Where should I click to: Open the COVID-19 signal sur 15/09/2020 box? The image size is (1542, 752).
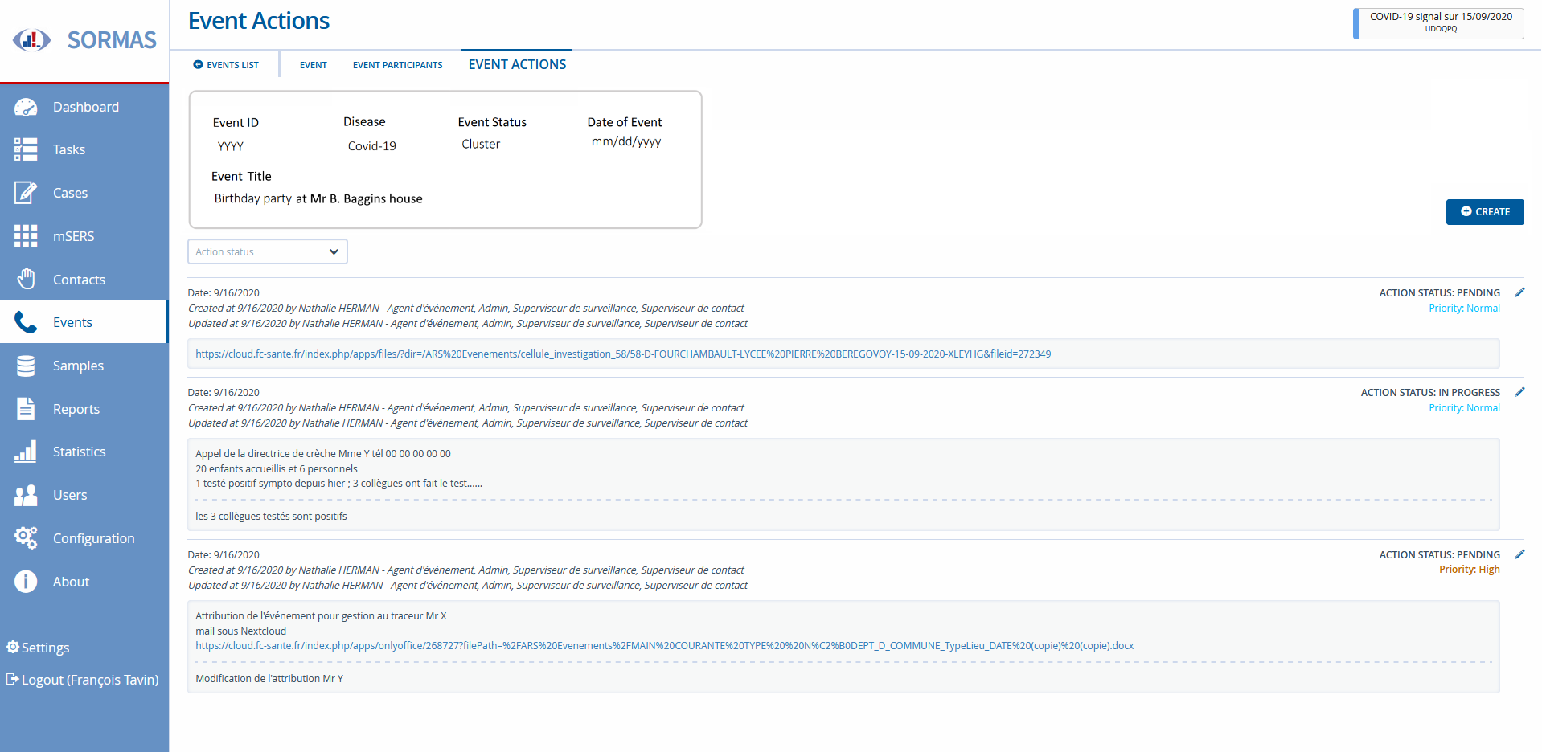pyautogui.click(x=1438, y=23)
